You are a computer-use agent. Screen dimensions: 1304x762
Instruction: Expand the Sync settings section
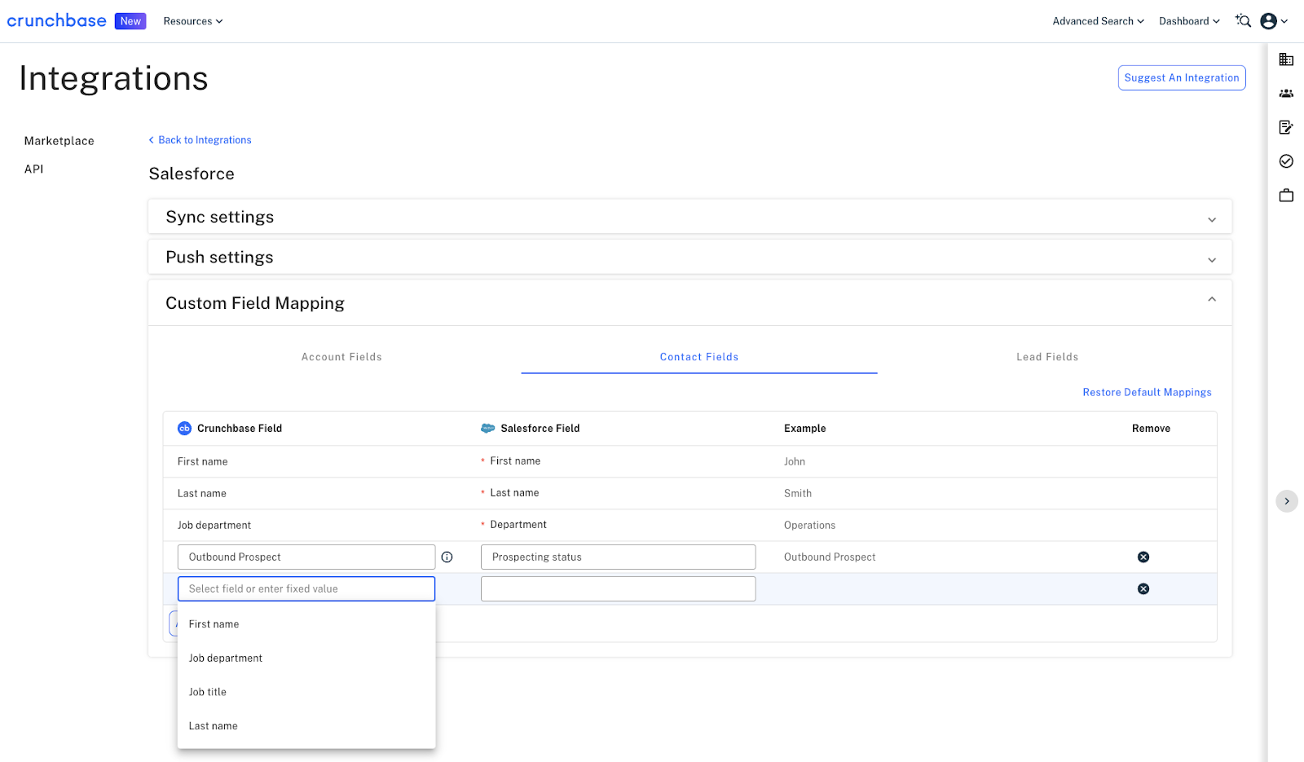click(x=689, y=218)
